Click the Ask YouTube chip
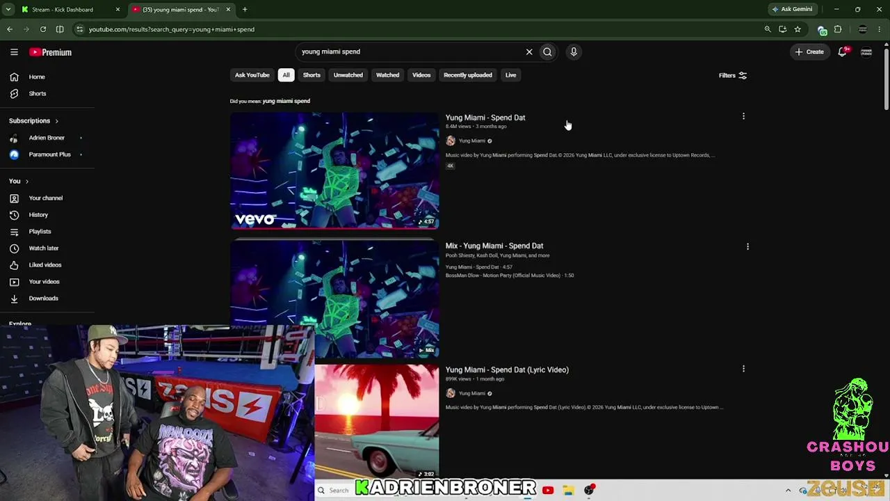Viewport: 890px width, 501px height. 252,75
